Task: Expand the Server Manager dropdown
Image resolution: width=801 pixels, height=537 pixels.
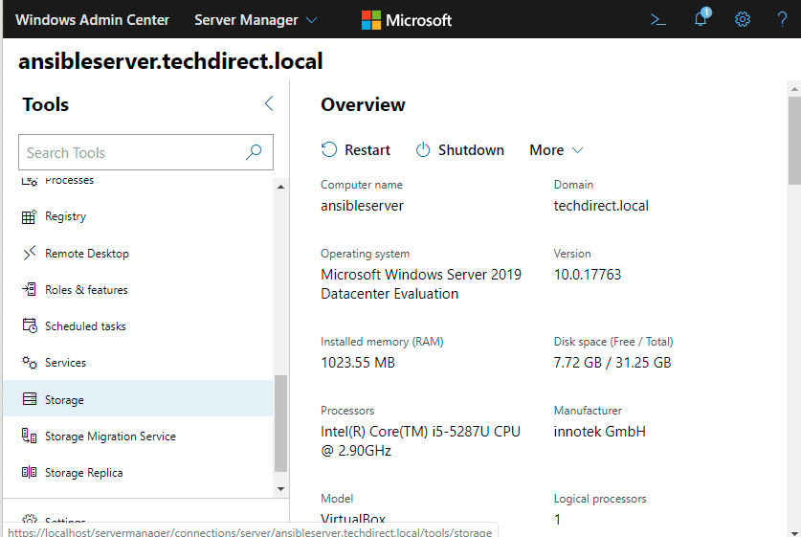Action: pyautogui.click(x=256, y=20)
